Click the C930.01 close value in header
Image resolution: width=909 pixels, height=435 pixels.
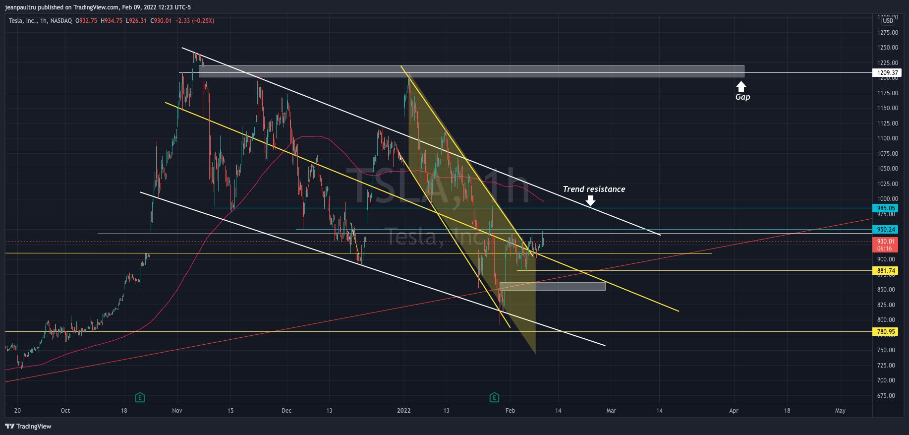[x=161, y=21]
